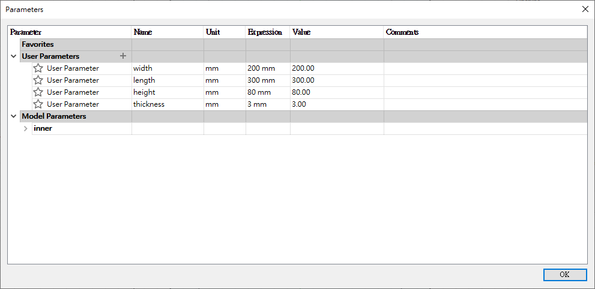Click the Expression column header
The width and height of the screenshot is (595, 289).
[x=265, y=32]
